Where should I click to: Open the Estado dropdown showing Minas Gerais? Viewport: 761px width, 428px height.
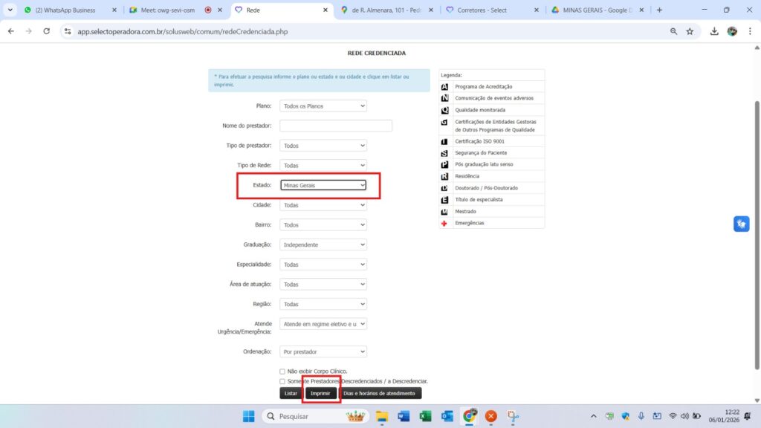323,185
